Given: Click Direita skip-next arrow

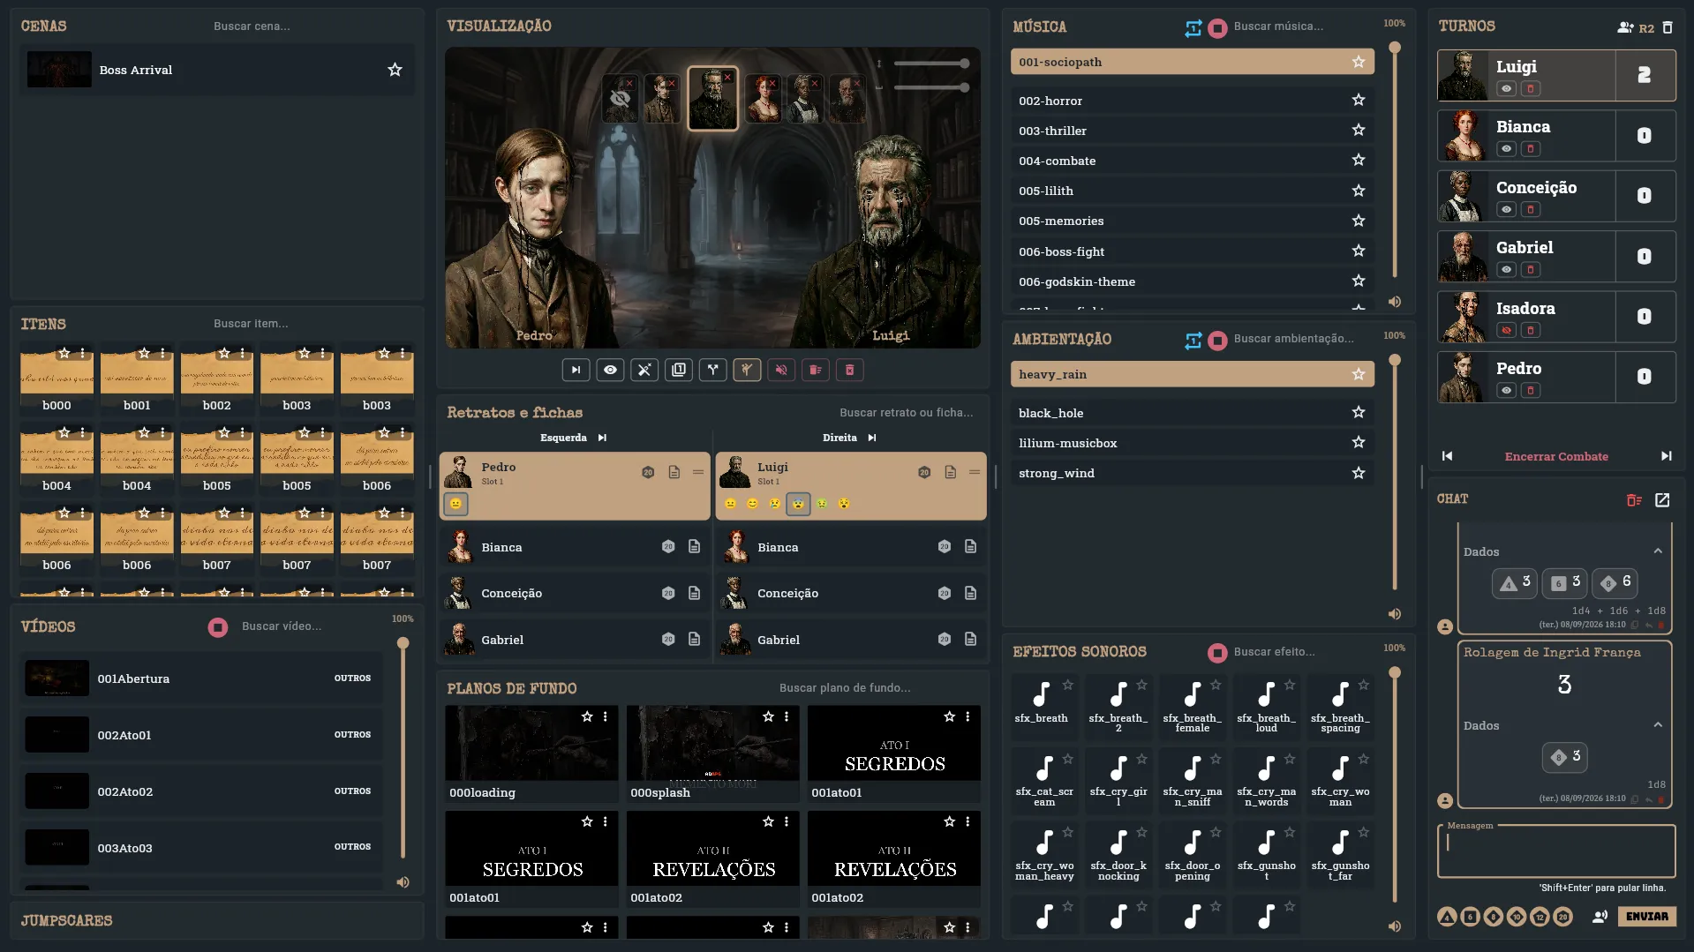Looking at the screenshot, I should click(872, 438).
